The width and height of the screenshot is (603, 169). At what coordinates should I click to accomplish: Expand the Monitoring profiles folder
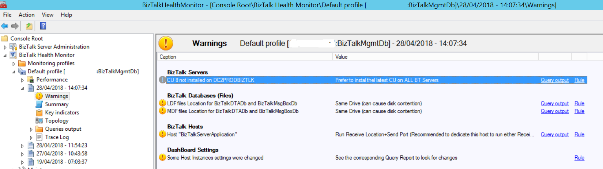click(x=14, y=64)
